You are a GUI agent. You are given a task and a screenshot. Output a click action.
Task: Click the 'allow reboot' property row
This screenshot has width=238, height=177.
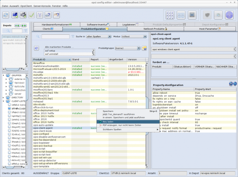[194, 93]
